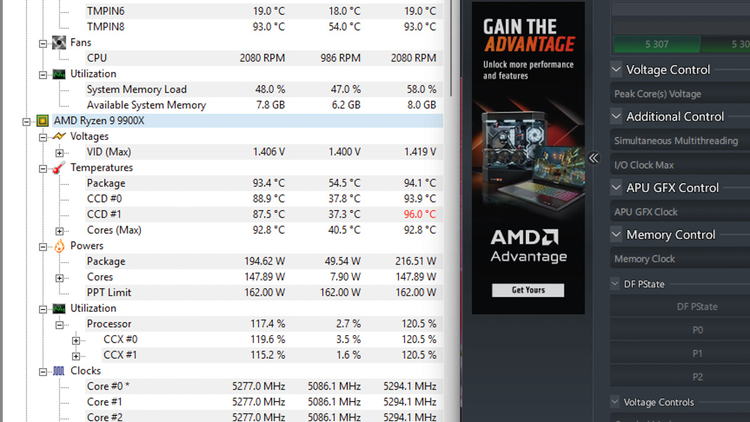
Task: Select the Peak Core(s) Voltage field
Action: 680,94
